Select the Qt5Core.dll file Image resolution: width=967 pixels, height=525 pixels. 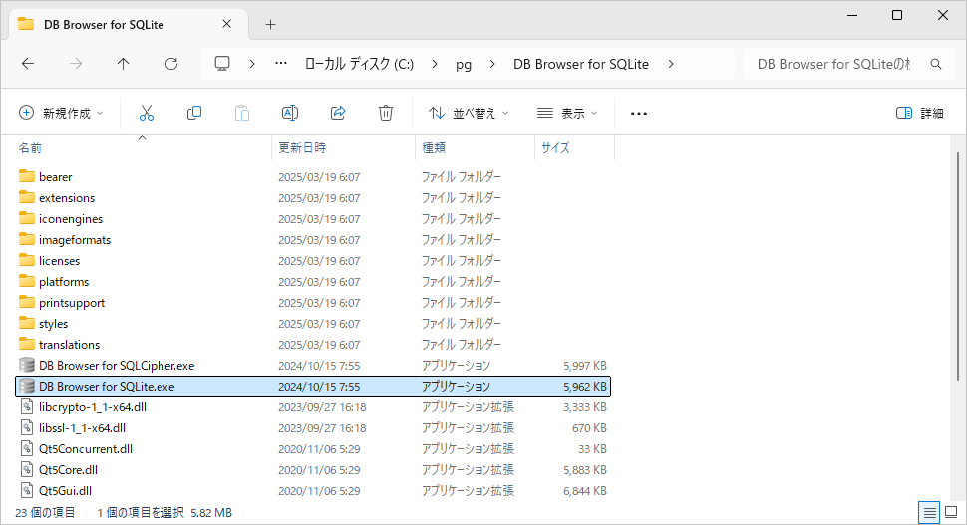click(x=68, y=470)
